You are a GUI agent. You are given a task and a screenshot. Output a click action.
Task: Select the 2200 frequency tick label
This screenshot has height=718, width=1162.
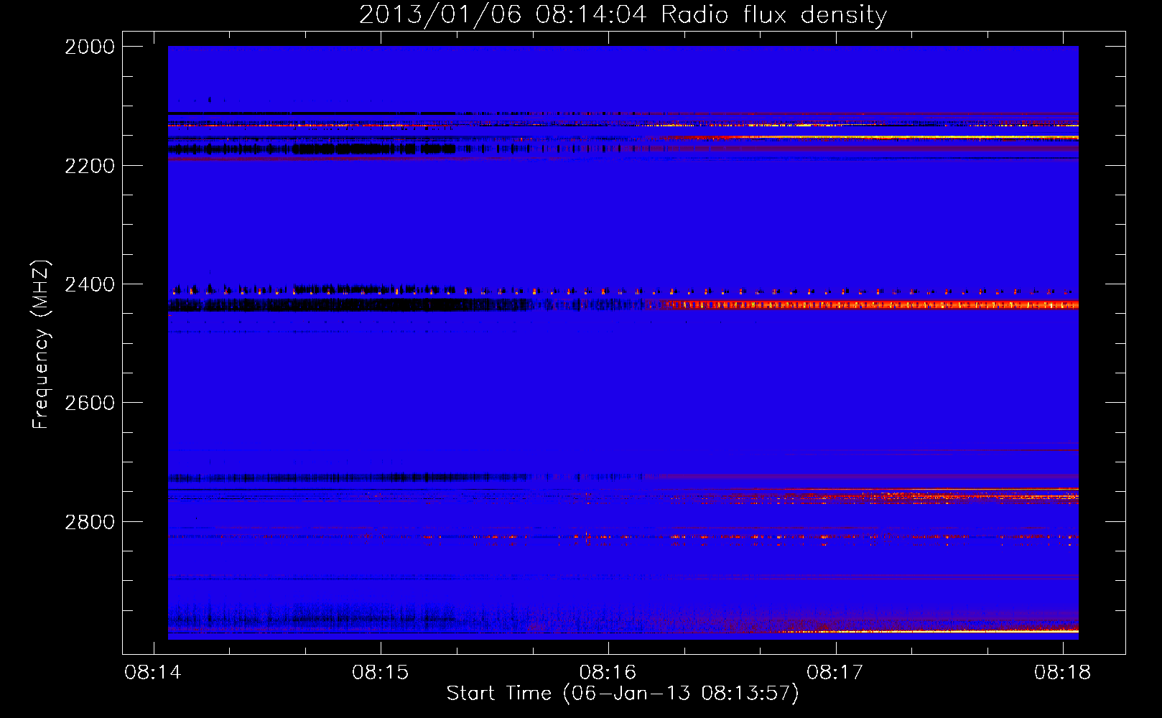[90, 166]
